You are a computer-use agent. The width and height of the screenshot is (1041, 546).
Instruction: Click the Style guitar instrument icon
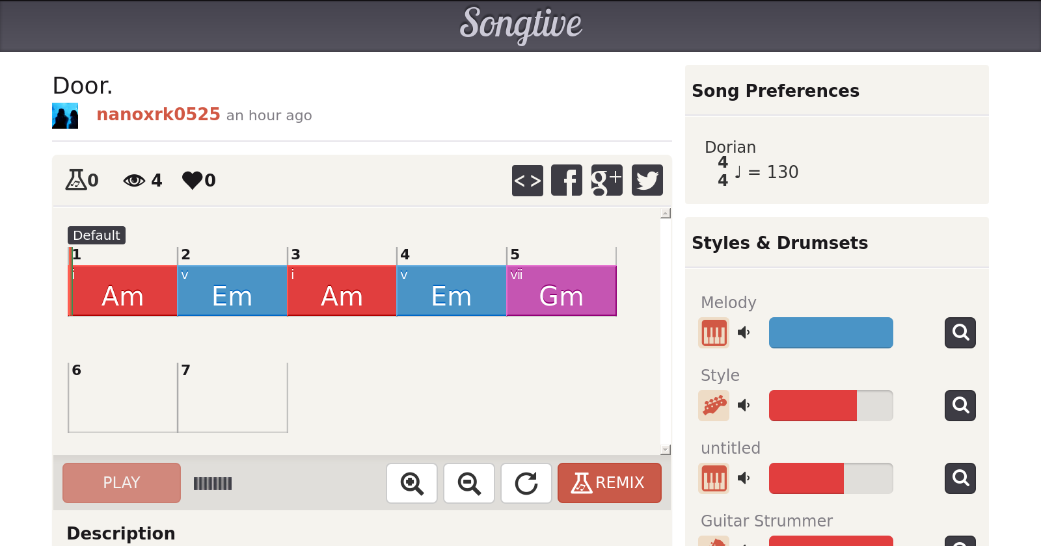click(x=714, y=406)
